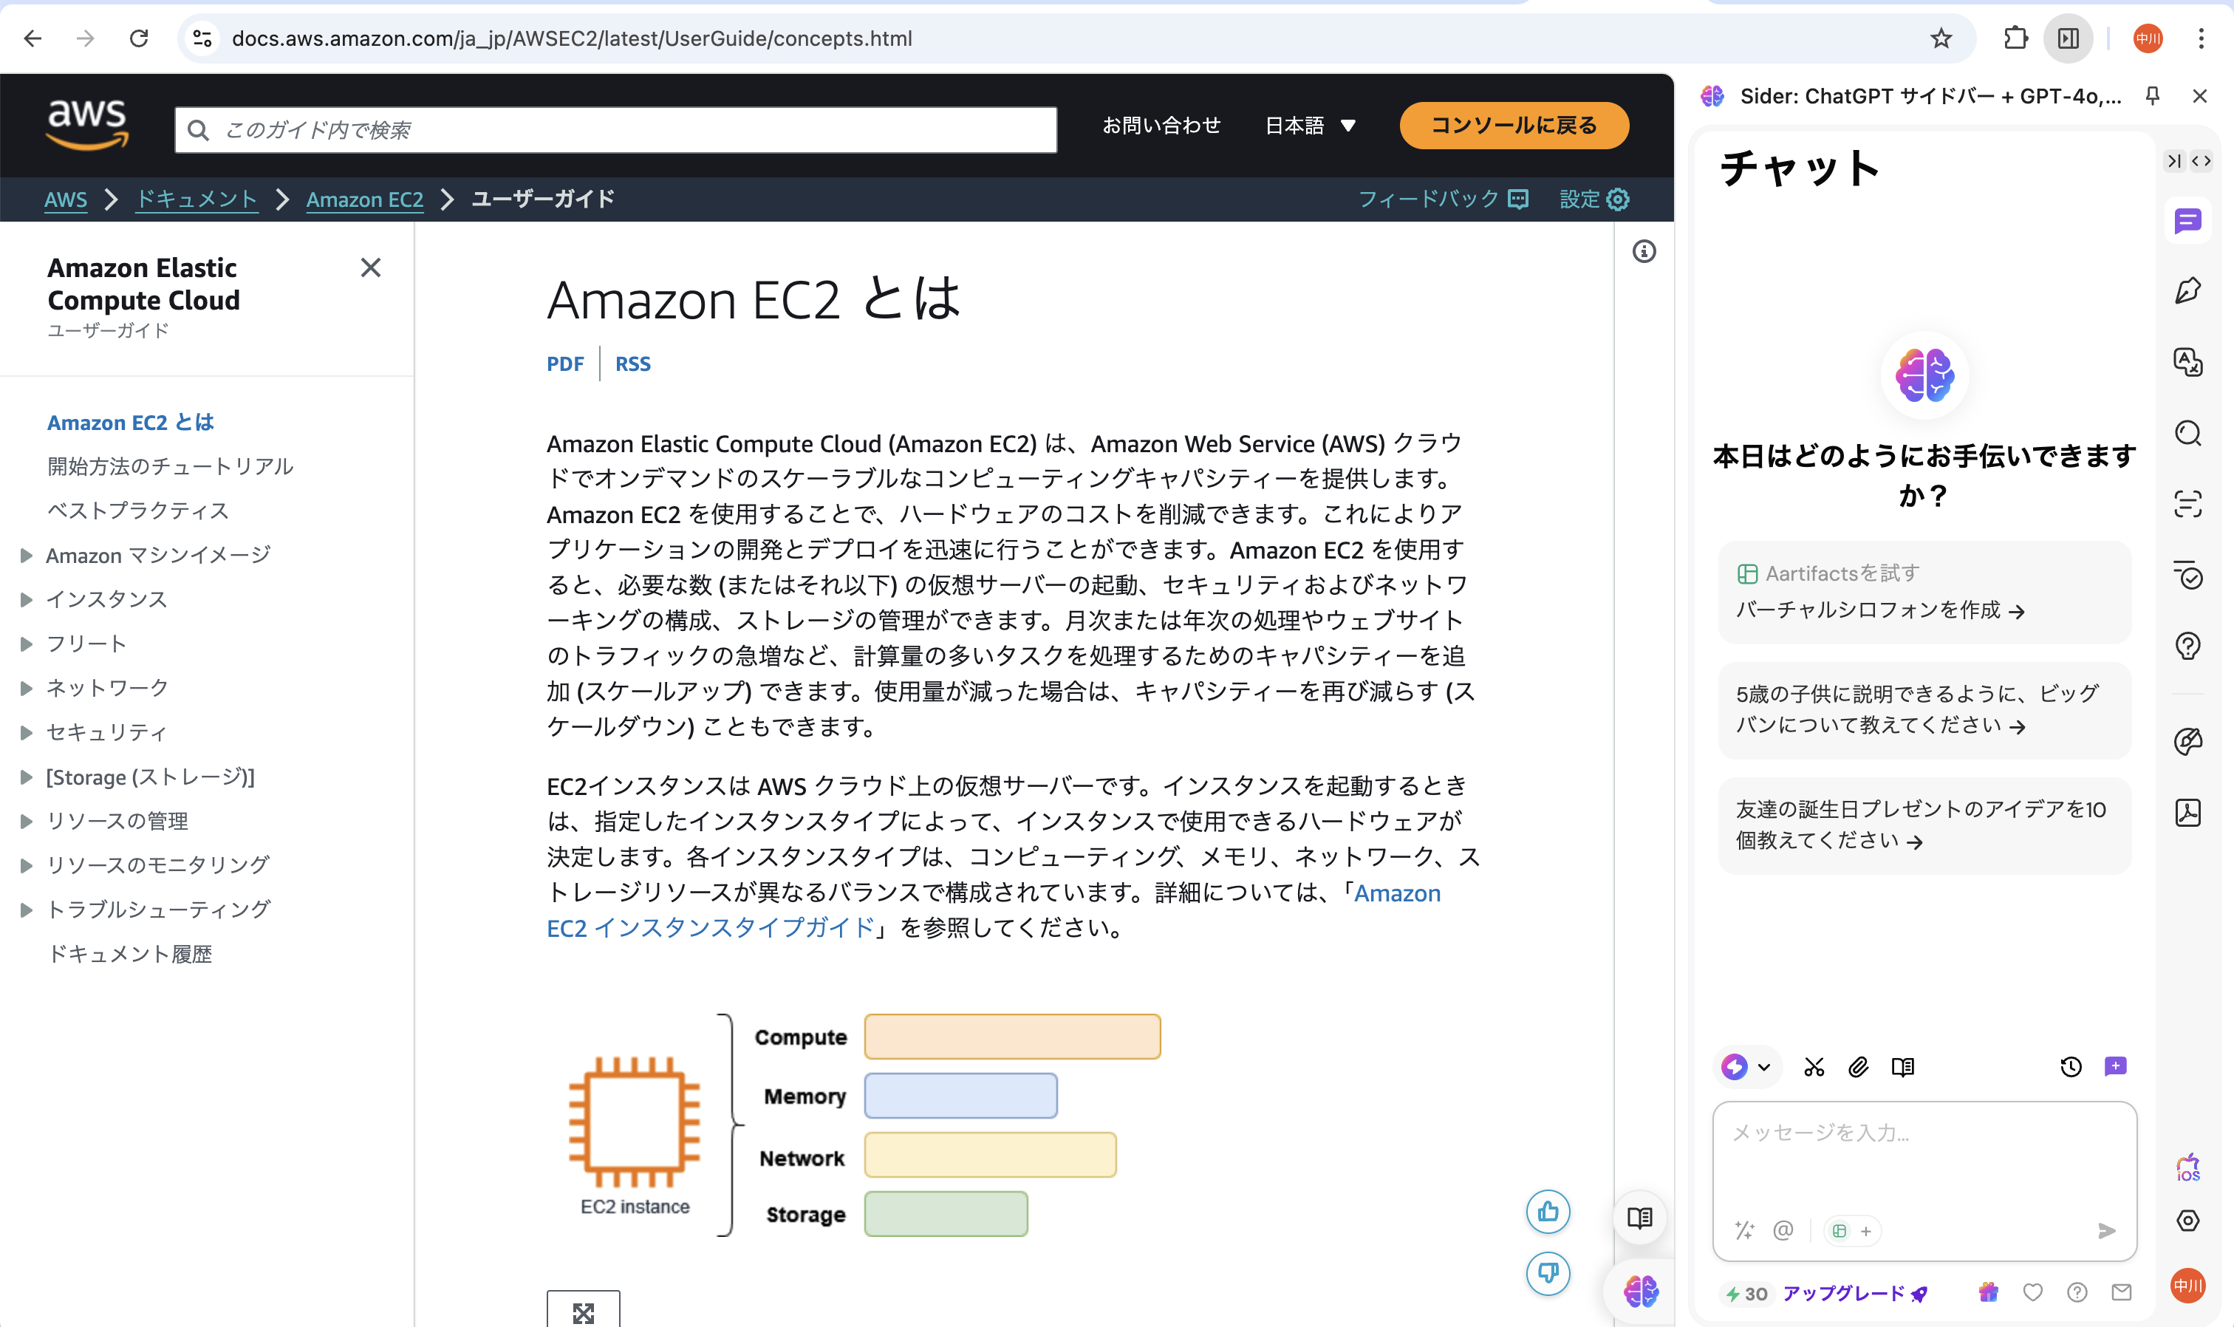2234x1327 pixels.
Task: Click the thumbs up feedback icon
Action: click(1548, 1212)
